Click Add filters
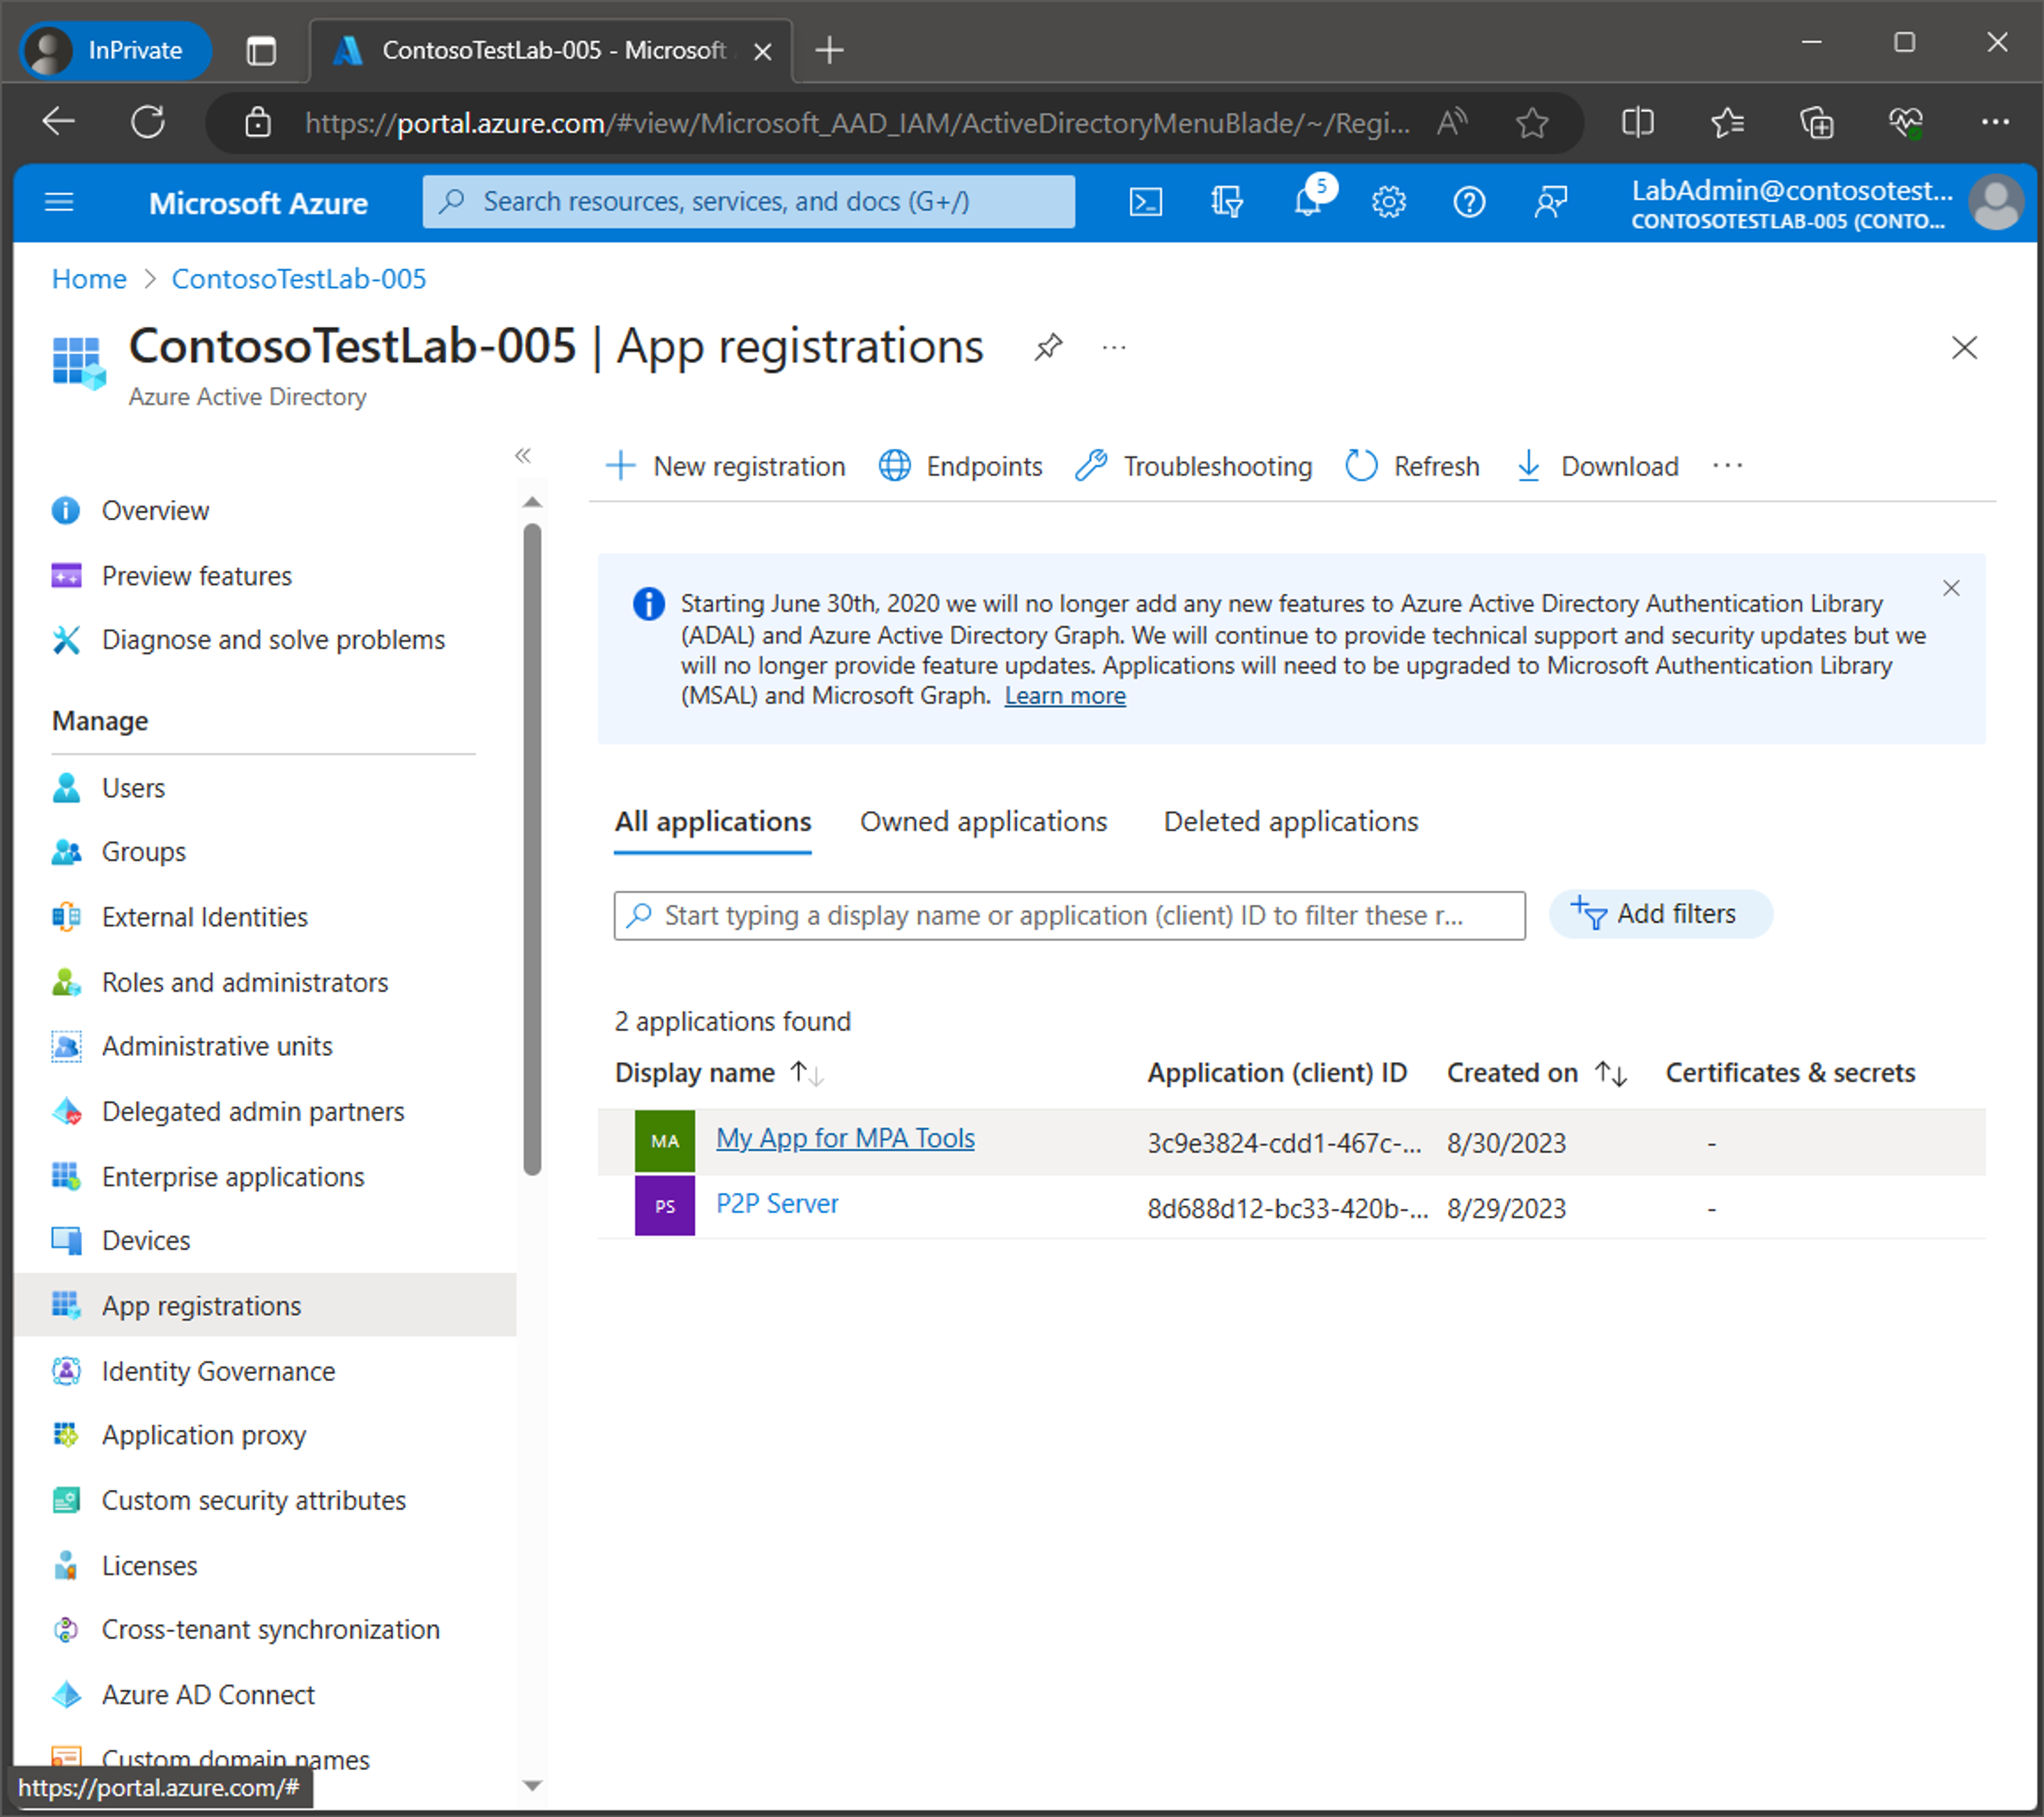Screen dimensions: 2044x1817 (1660, 914)
